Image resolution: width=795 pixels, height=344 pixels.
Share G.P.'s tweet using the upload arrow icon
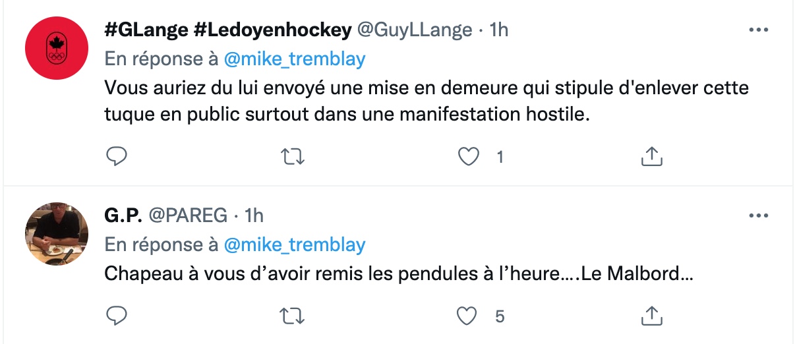click(x=651, y=316)
